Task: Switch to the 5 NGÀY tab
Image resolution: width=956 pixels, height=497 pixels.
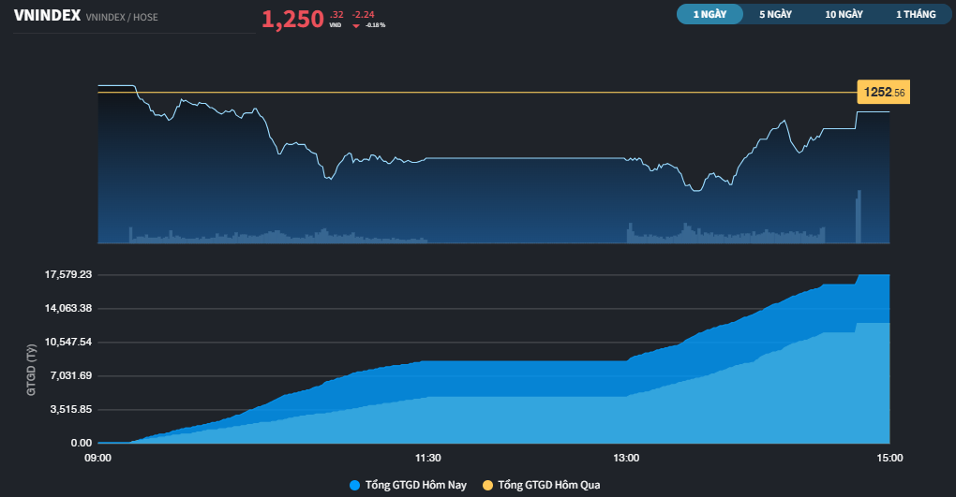Action: coord(775,14)
